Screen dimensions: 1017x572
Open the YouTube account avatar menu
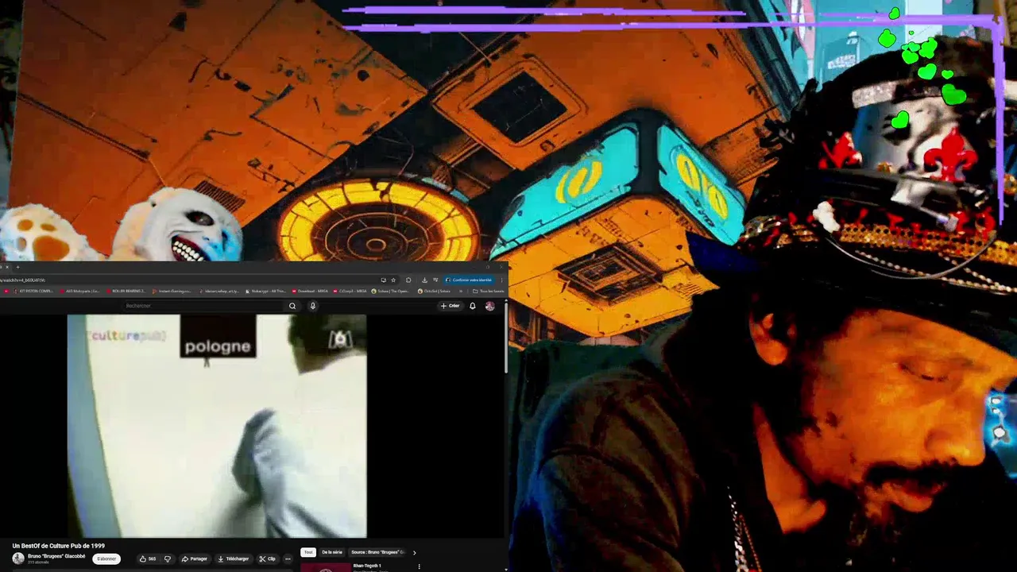[x=490, y=306]
